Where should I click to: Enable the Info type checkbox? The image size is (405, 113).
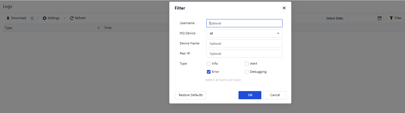point(209,64)
